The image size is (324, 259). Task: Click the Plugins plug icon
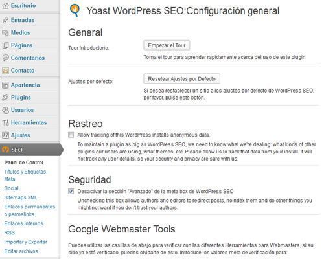pos(5,98)
